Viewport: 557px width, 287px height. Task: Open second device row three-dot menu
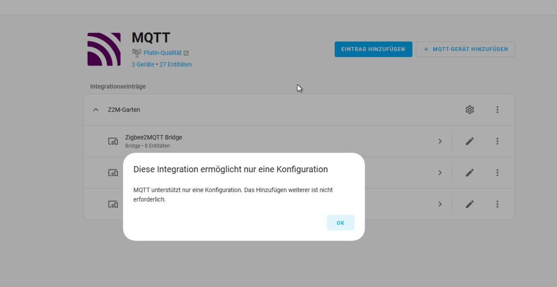tap(497, 173)
